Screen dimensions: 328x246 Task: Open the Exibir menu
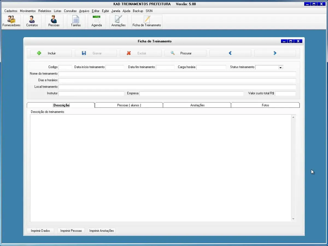click(106, 11)
